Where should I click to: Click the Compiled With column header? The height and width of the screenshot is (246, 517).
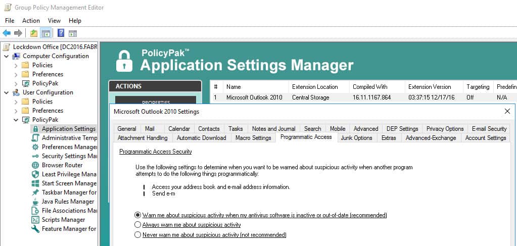click(x=377, y=87)
